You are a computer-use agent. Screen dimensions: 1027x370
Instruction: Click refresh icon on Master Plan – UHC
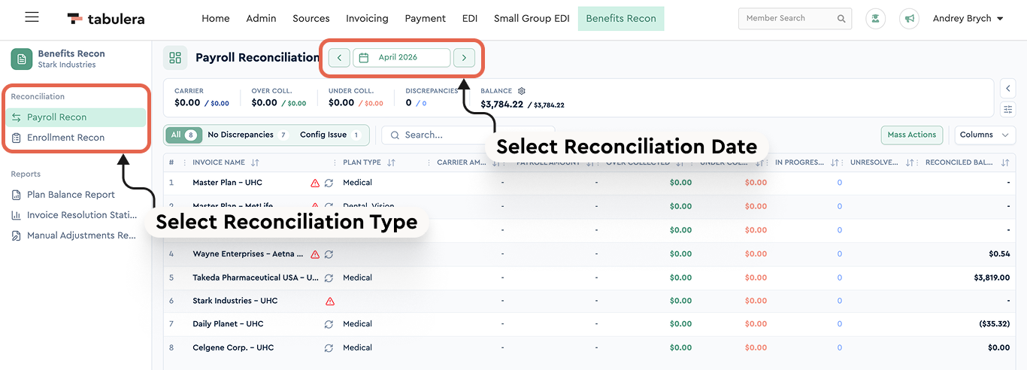tap(329, 183)
